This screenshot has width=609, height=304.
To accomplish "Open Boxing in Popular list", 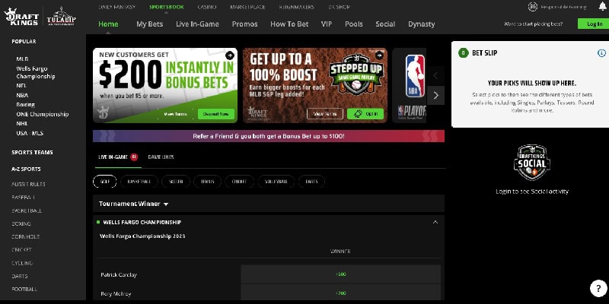I will click(x=26, y=105).
